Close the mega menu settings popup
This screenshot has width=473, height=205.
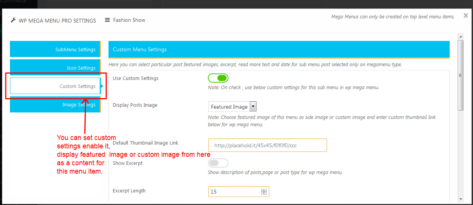(465, 16)
